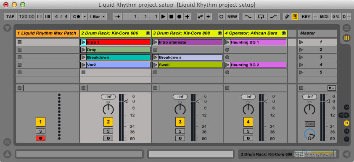
Task: Disarm the red record arm button on track 1
Action: click(40, 138)
